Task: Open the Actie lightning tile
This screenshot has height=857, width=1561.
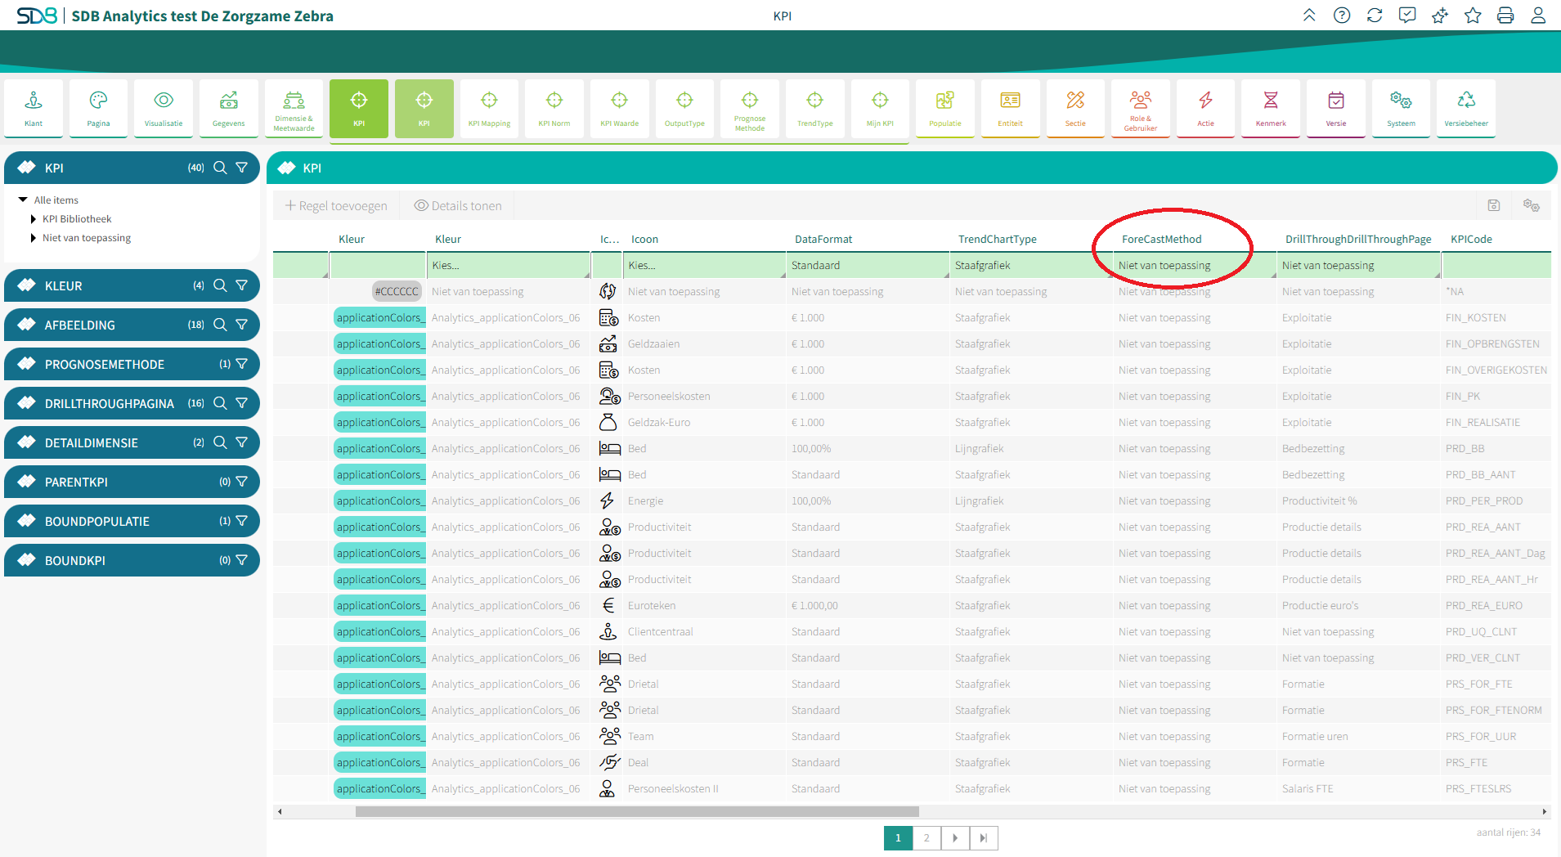Action: (x=1206, y=108)
